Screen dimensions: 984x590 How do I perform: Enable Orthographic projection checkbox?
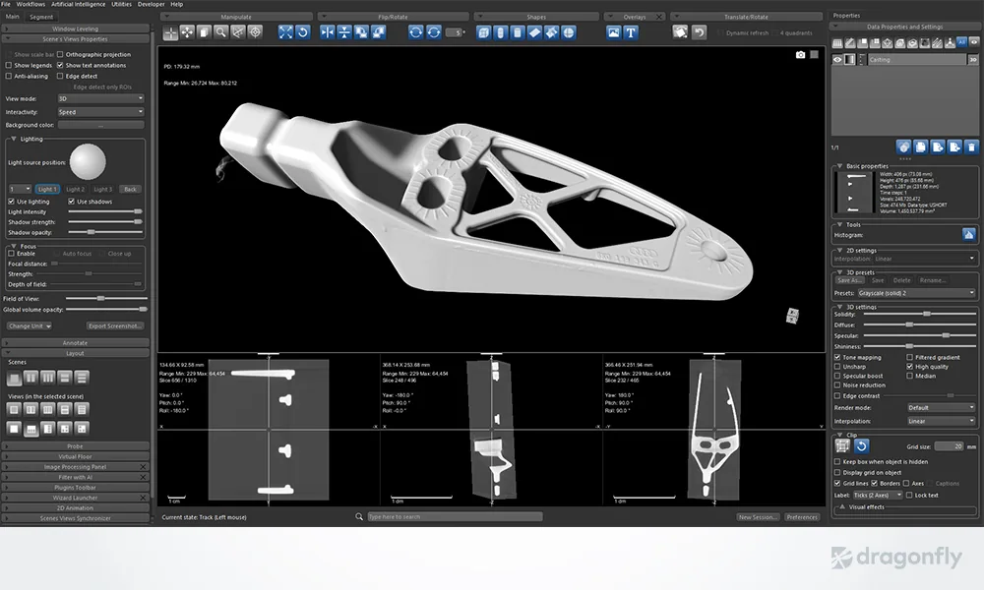60,54
